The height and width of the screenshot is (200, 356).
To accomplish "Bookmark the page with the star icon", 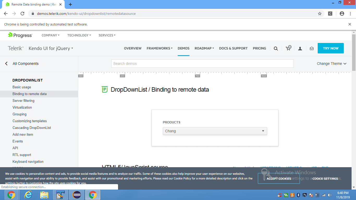I will (x=320, y=14).
